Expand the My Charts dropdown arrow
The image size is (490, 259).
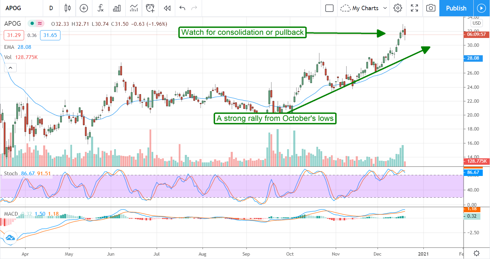pos(385,8)
